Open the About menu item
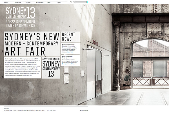This screenshot has width=169, height=113. (x=6, y=2)
